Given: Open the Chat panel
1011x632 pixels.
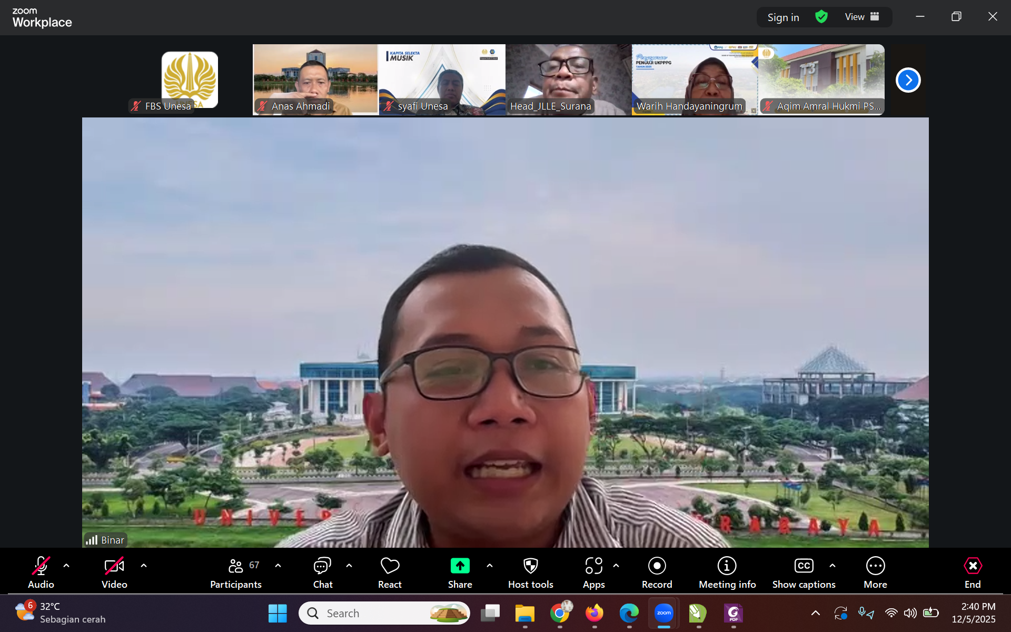Looking at the screenshot, I should 322,571.
